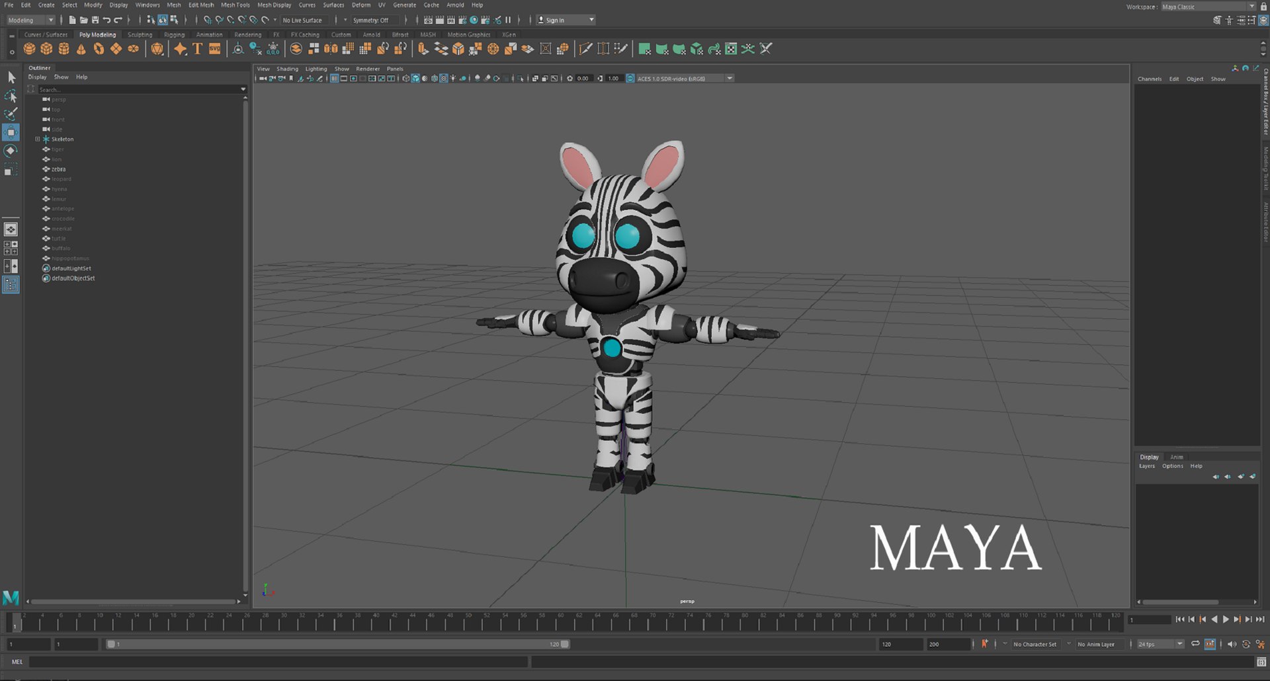Screen dimensions: 1270x681
Task: Toggle the auto keyframe button
Action: (1210, 644)
